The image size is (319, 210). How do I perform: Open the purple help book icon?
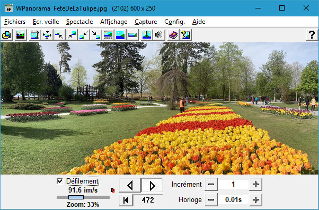pos(173,35)
